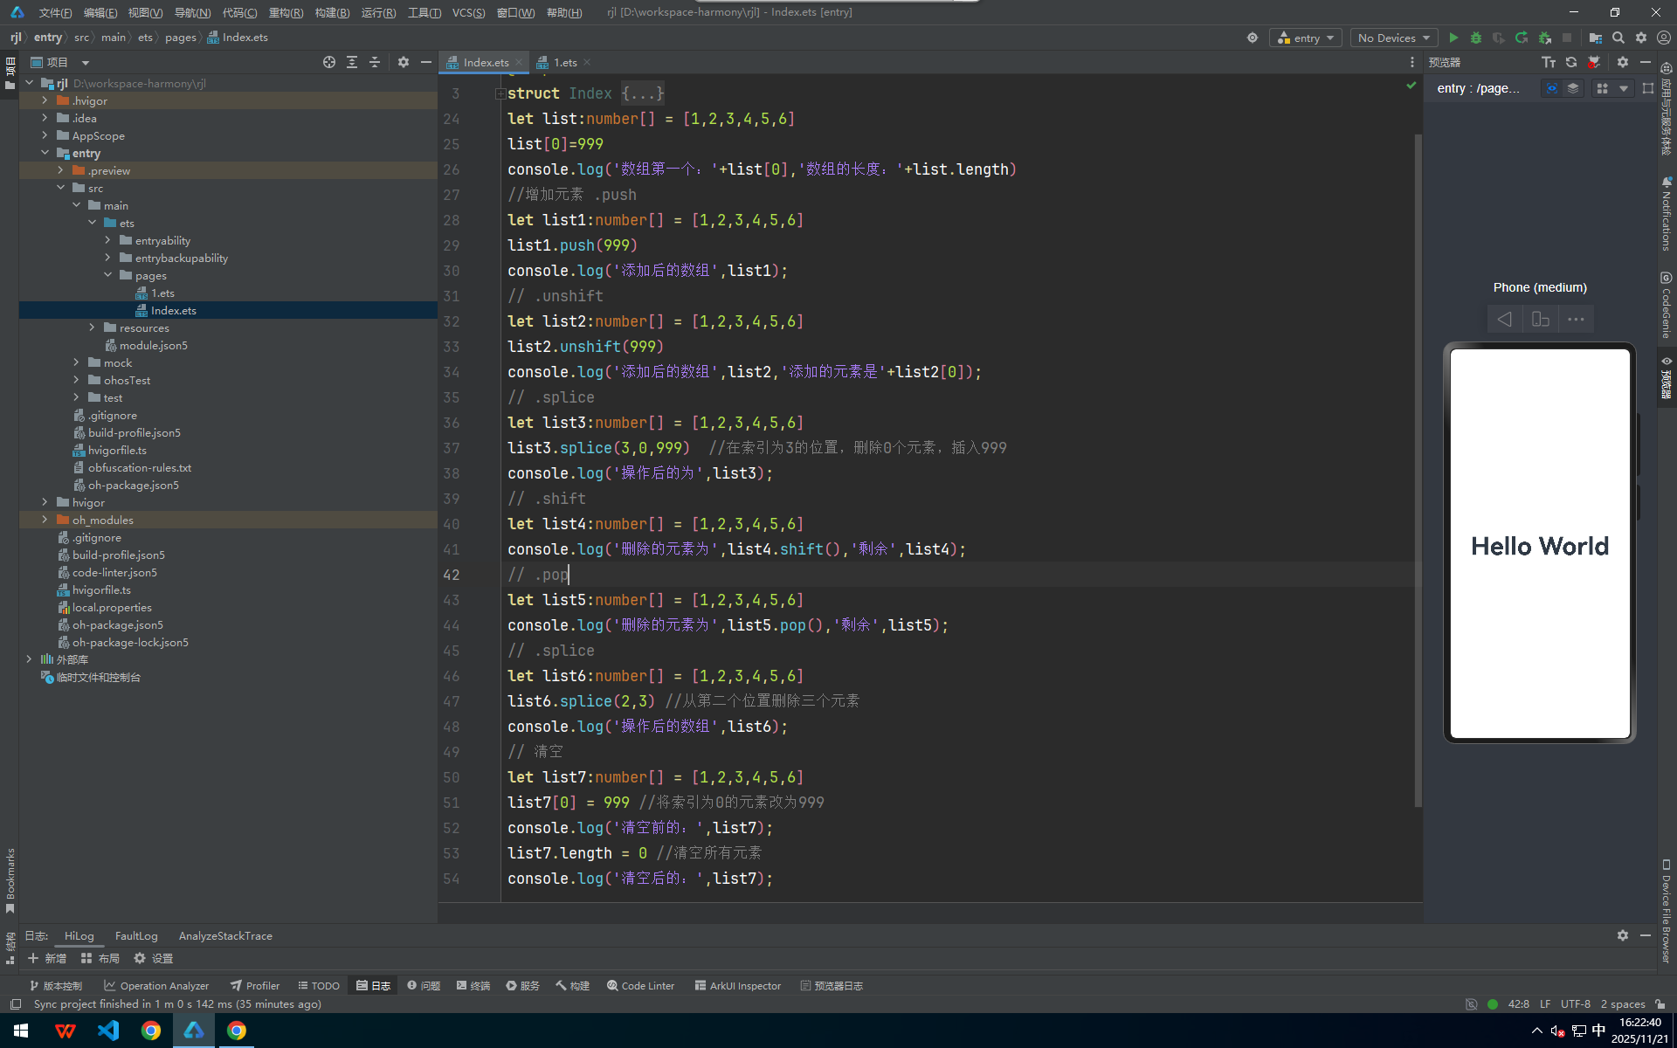This screenshot has height=1048, width=1677.
Task: Open the 构建(B) menu
Action: pyautogui.click(x=332, y=12)
